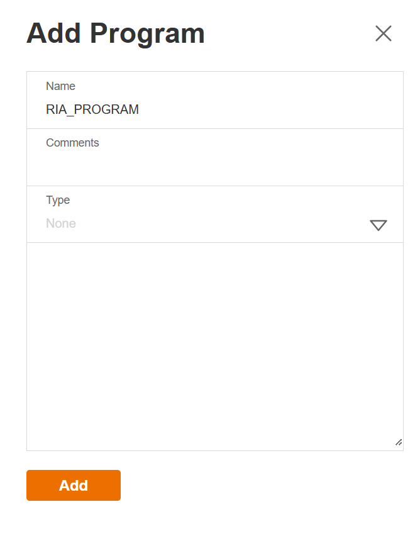
Task: Submit the program with Add
Action: (x=74, y=485)
